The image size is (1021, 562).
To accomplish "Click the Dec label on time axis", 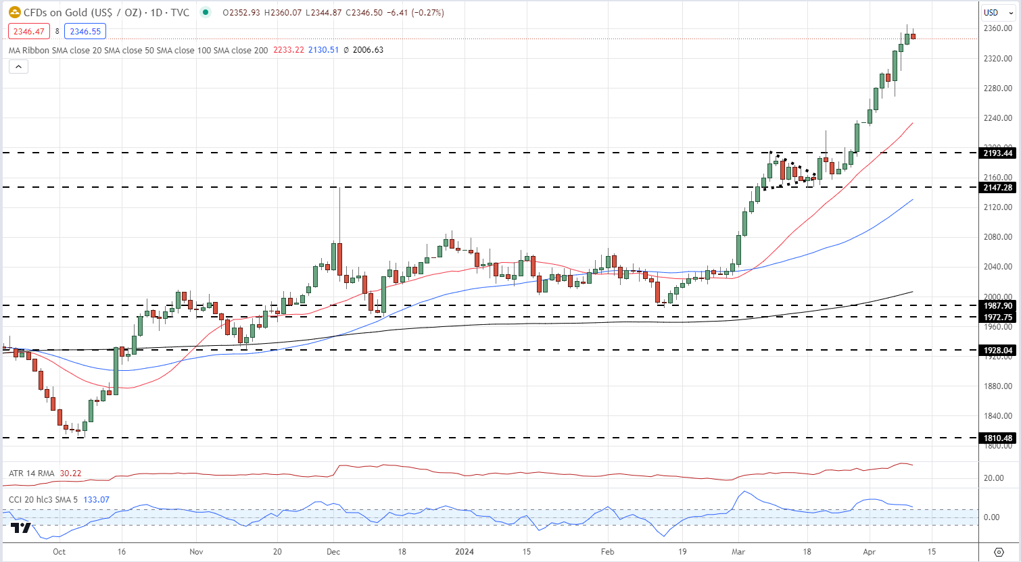I will click(x=333, y=552).
